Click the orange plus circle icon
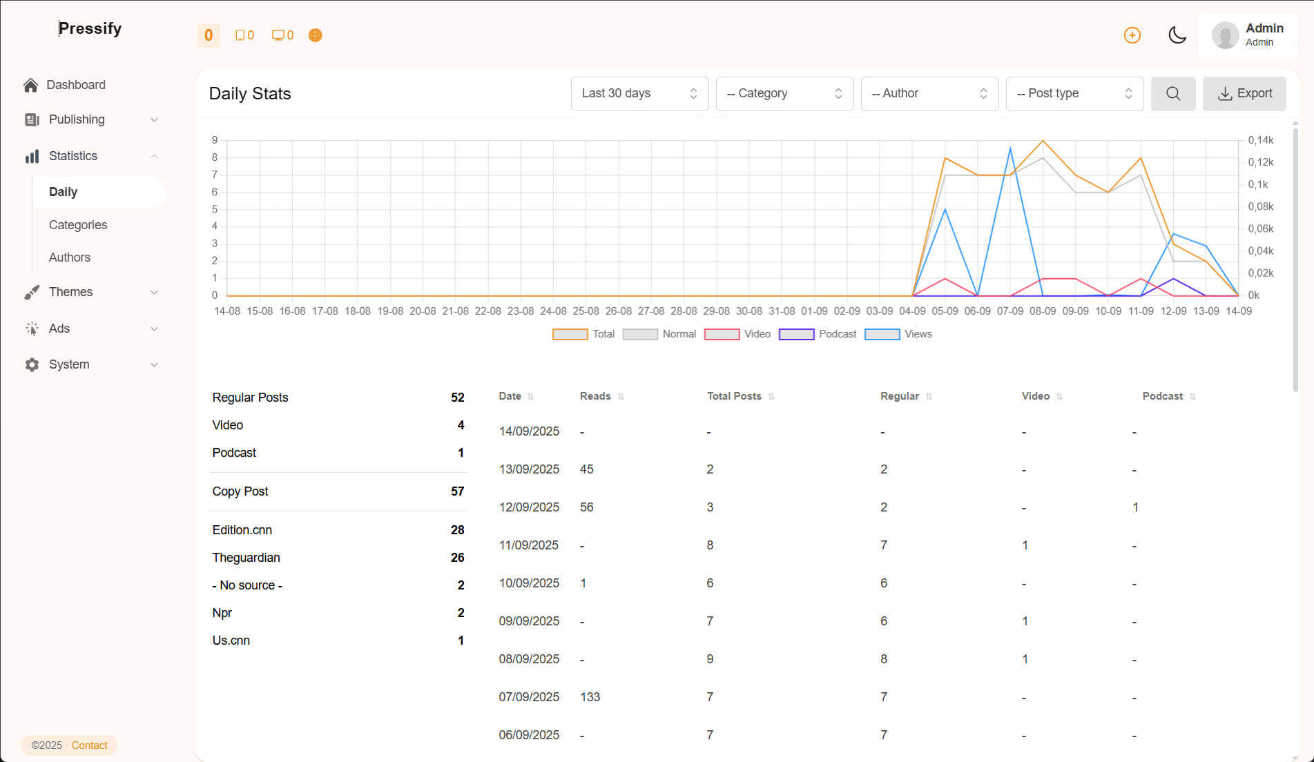 [1132, 35]
